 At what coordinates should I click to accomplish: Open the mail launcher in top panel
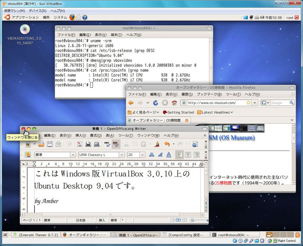(x=78, y=17)
